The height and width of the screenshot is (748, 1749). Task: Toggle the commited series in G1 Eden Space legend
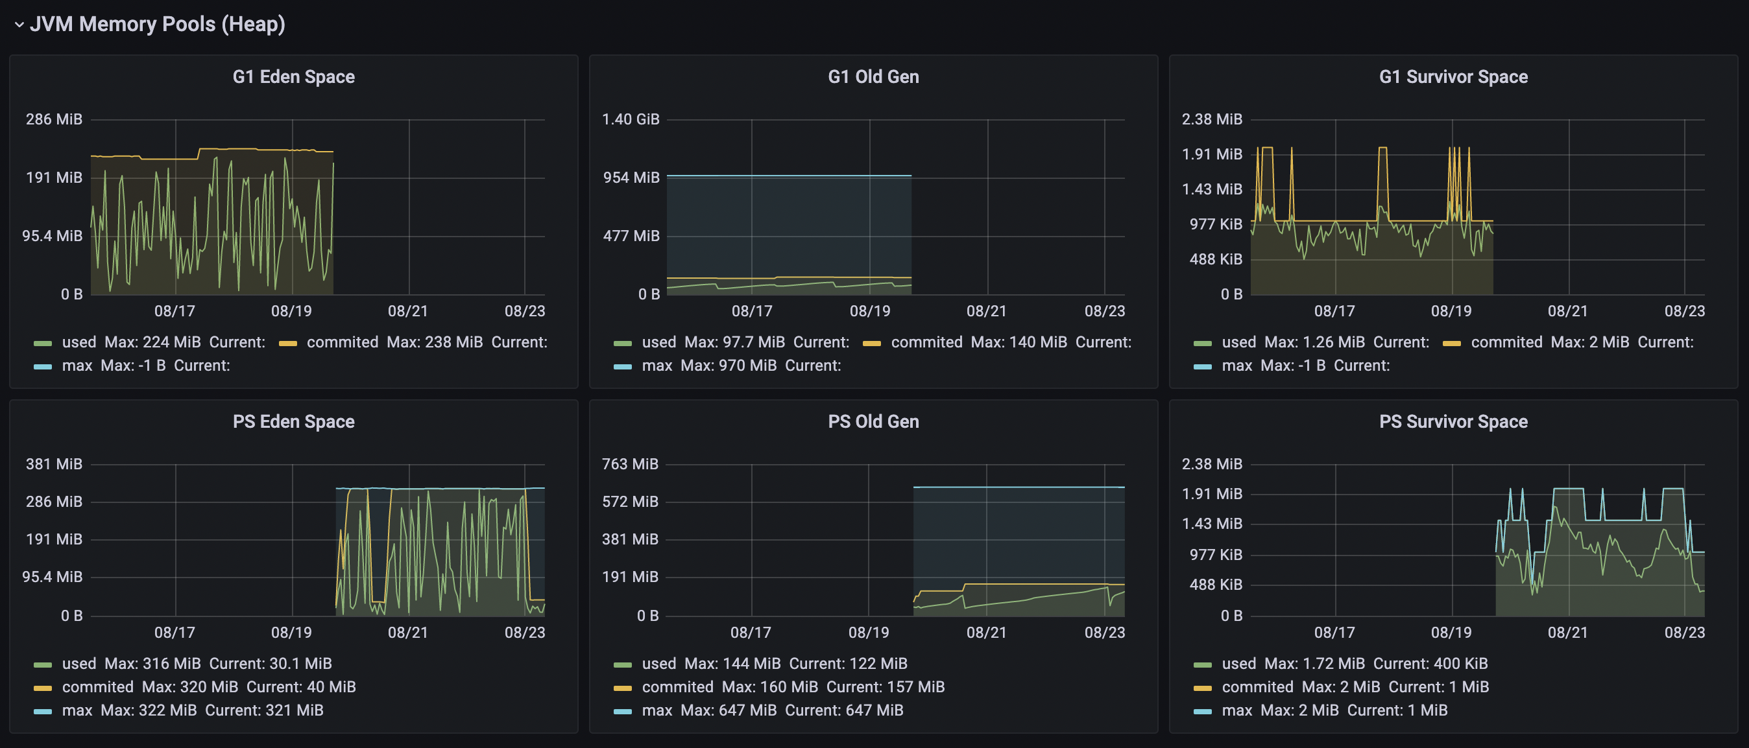(x=342, y=342)
